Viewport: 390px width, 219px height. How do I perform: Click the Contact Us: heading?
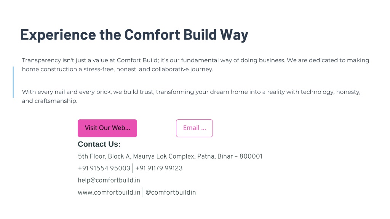pyautogui.click(x=99, y=144)
